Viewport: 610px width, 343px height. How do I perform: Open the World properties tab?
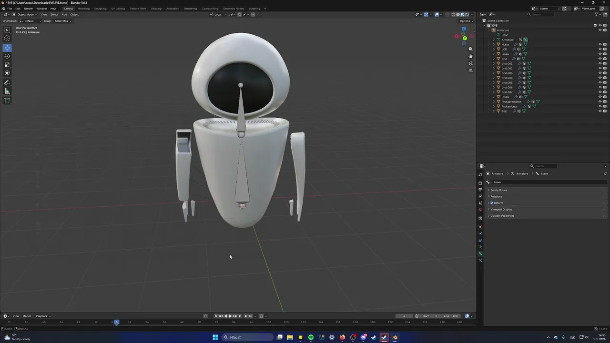pos(480,210)
